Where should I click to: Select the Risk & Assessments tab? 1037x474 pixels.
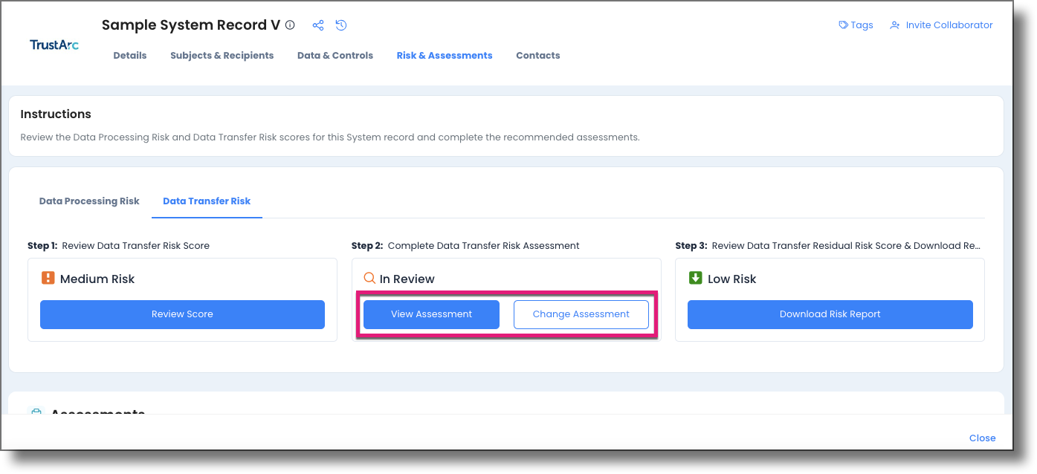445,56
